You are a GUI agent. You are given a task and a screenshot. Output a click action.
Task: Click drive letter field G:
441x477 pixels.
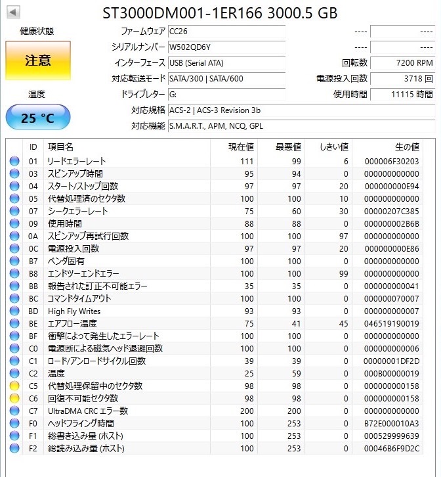226,95
